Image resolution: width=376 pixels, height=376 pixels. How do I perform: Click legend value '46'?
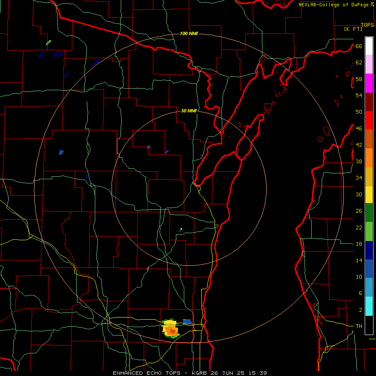click(359, 129)
